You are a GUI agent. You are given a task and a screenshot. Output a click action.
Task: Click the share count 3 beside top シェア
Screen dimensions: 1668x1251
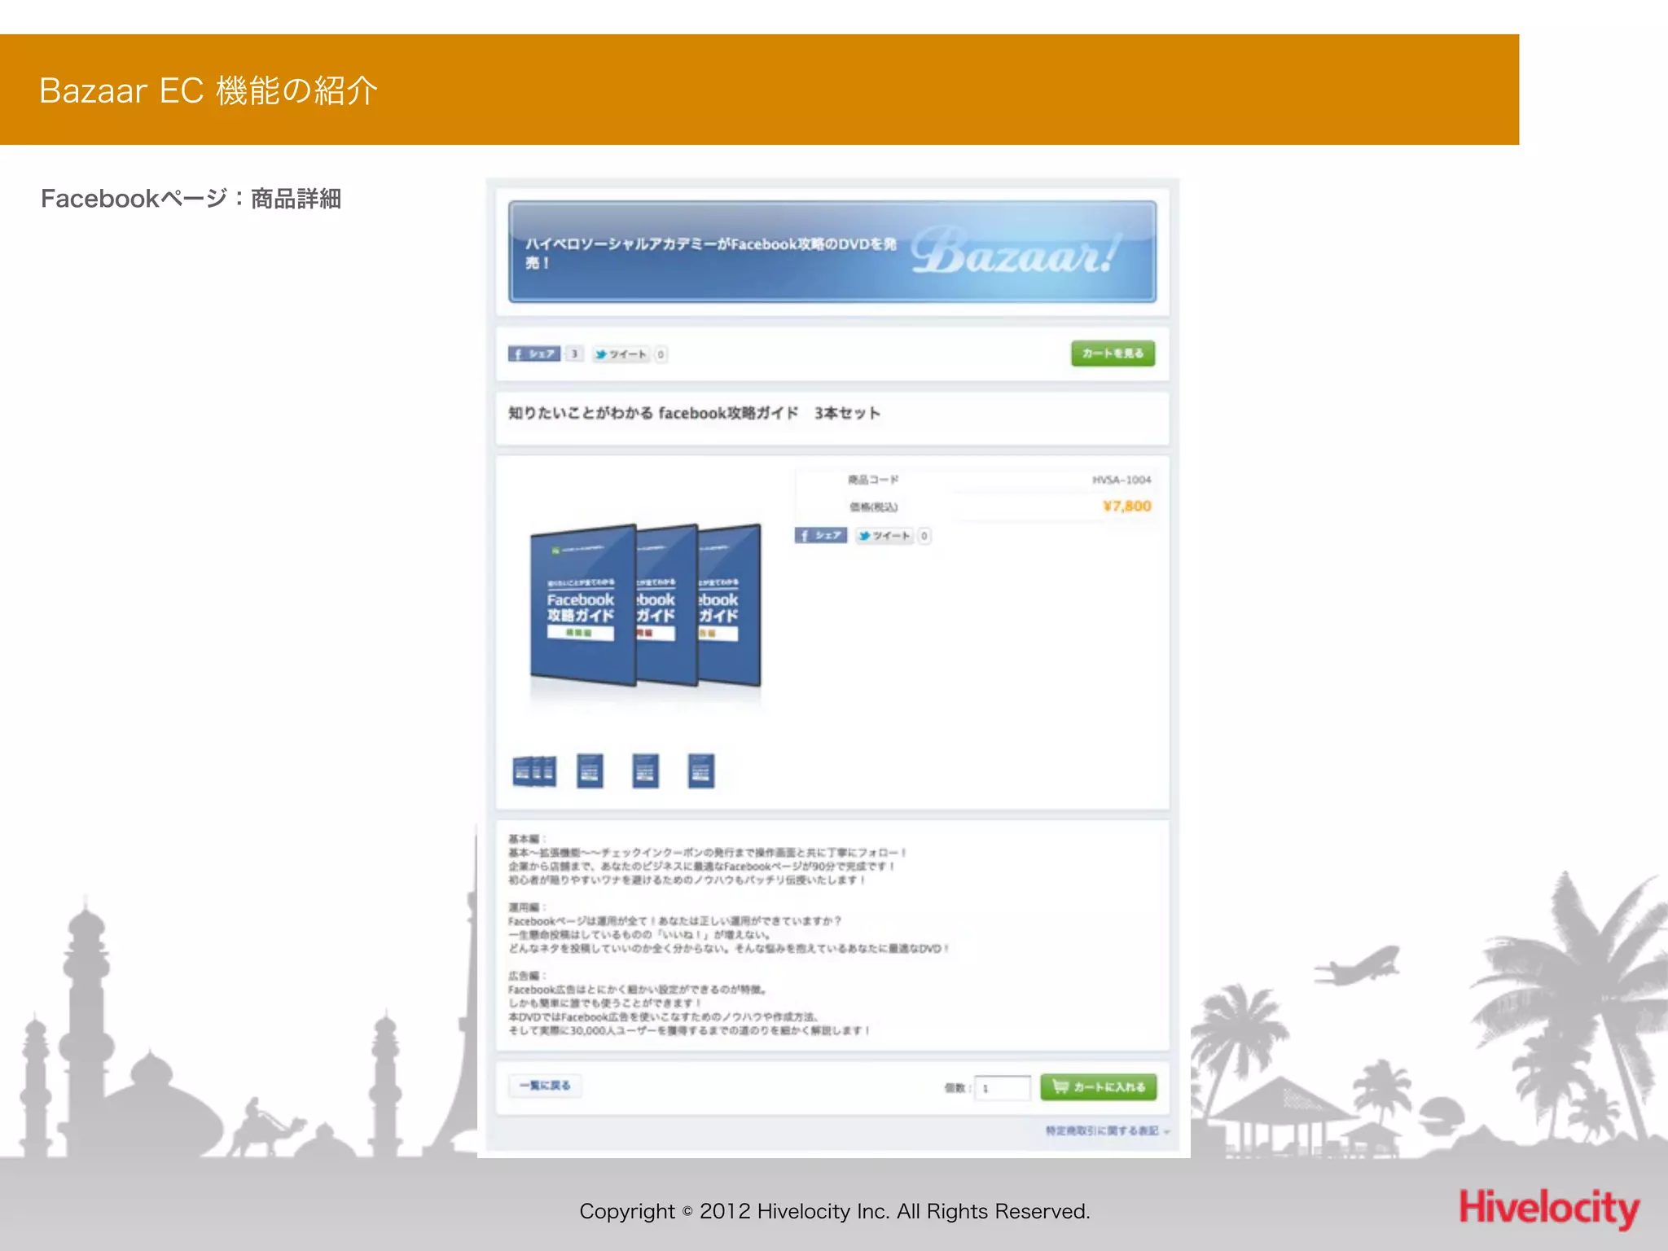(x=574, y=354)
